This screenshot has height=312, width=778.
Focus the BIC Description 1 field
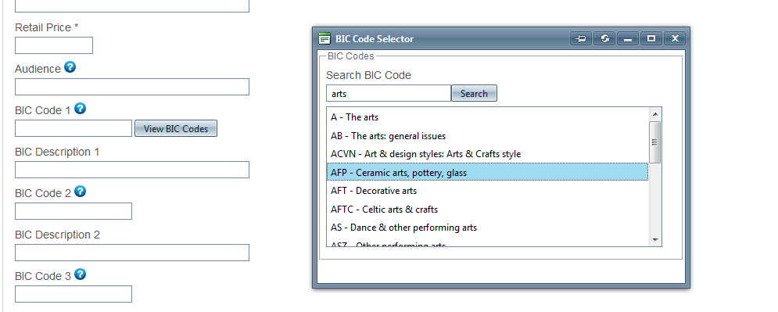pyautogui.click(x=132, y=170)
